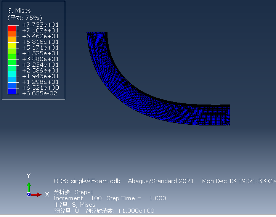This screenshot has width=276, height=217.
Task: Select the dark blue bottom legend band
Action: click(x=12, y=91)
